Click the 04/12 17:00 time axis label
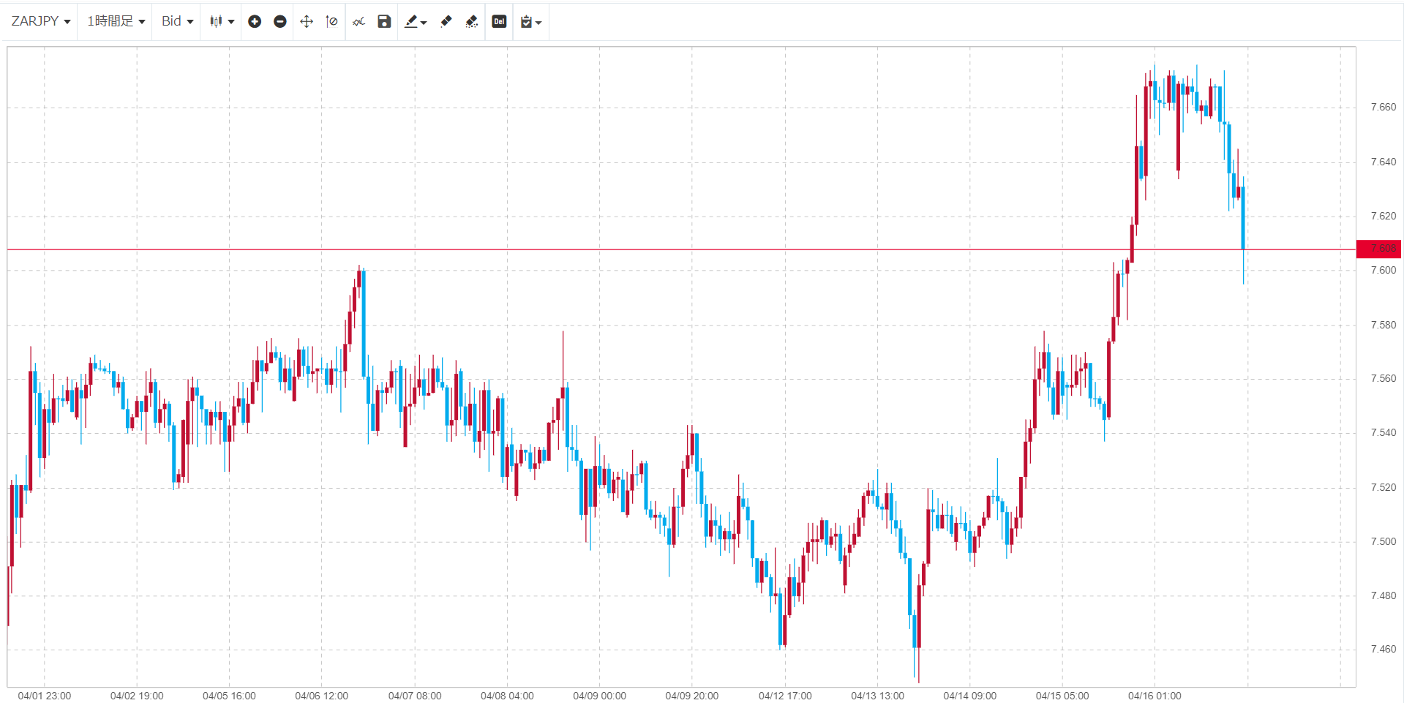 click(x=785, y=696)
